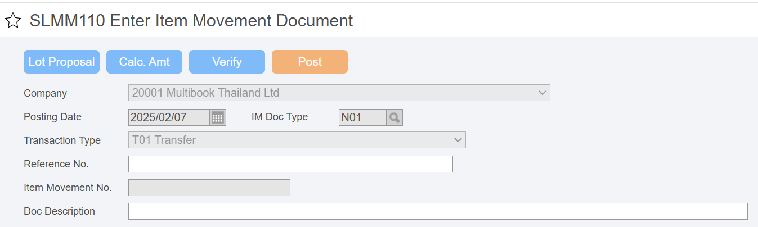Focus the Posting Date field showing 2025/02/07
The height and width of the screenshot is (227, 758).
tap(169, 117)
